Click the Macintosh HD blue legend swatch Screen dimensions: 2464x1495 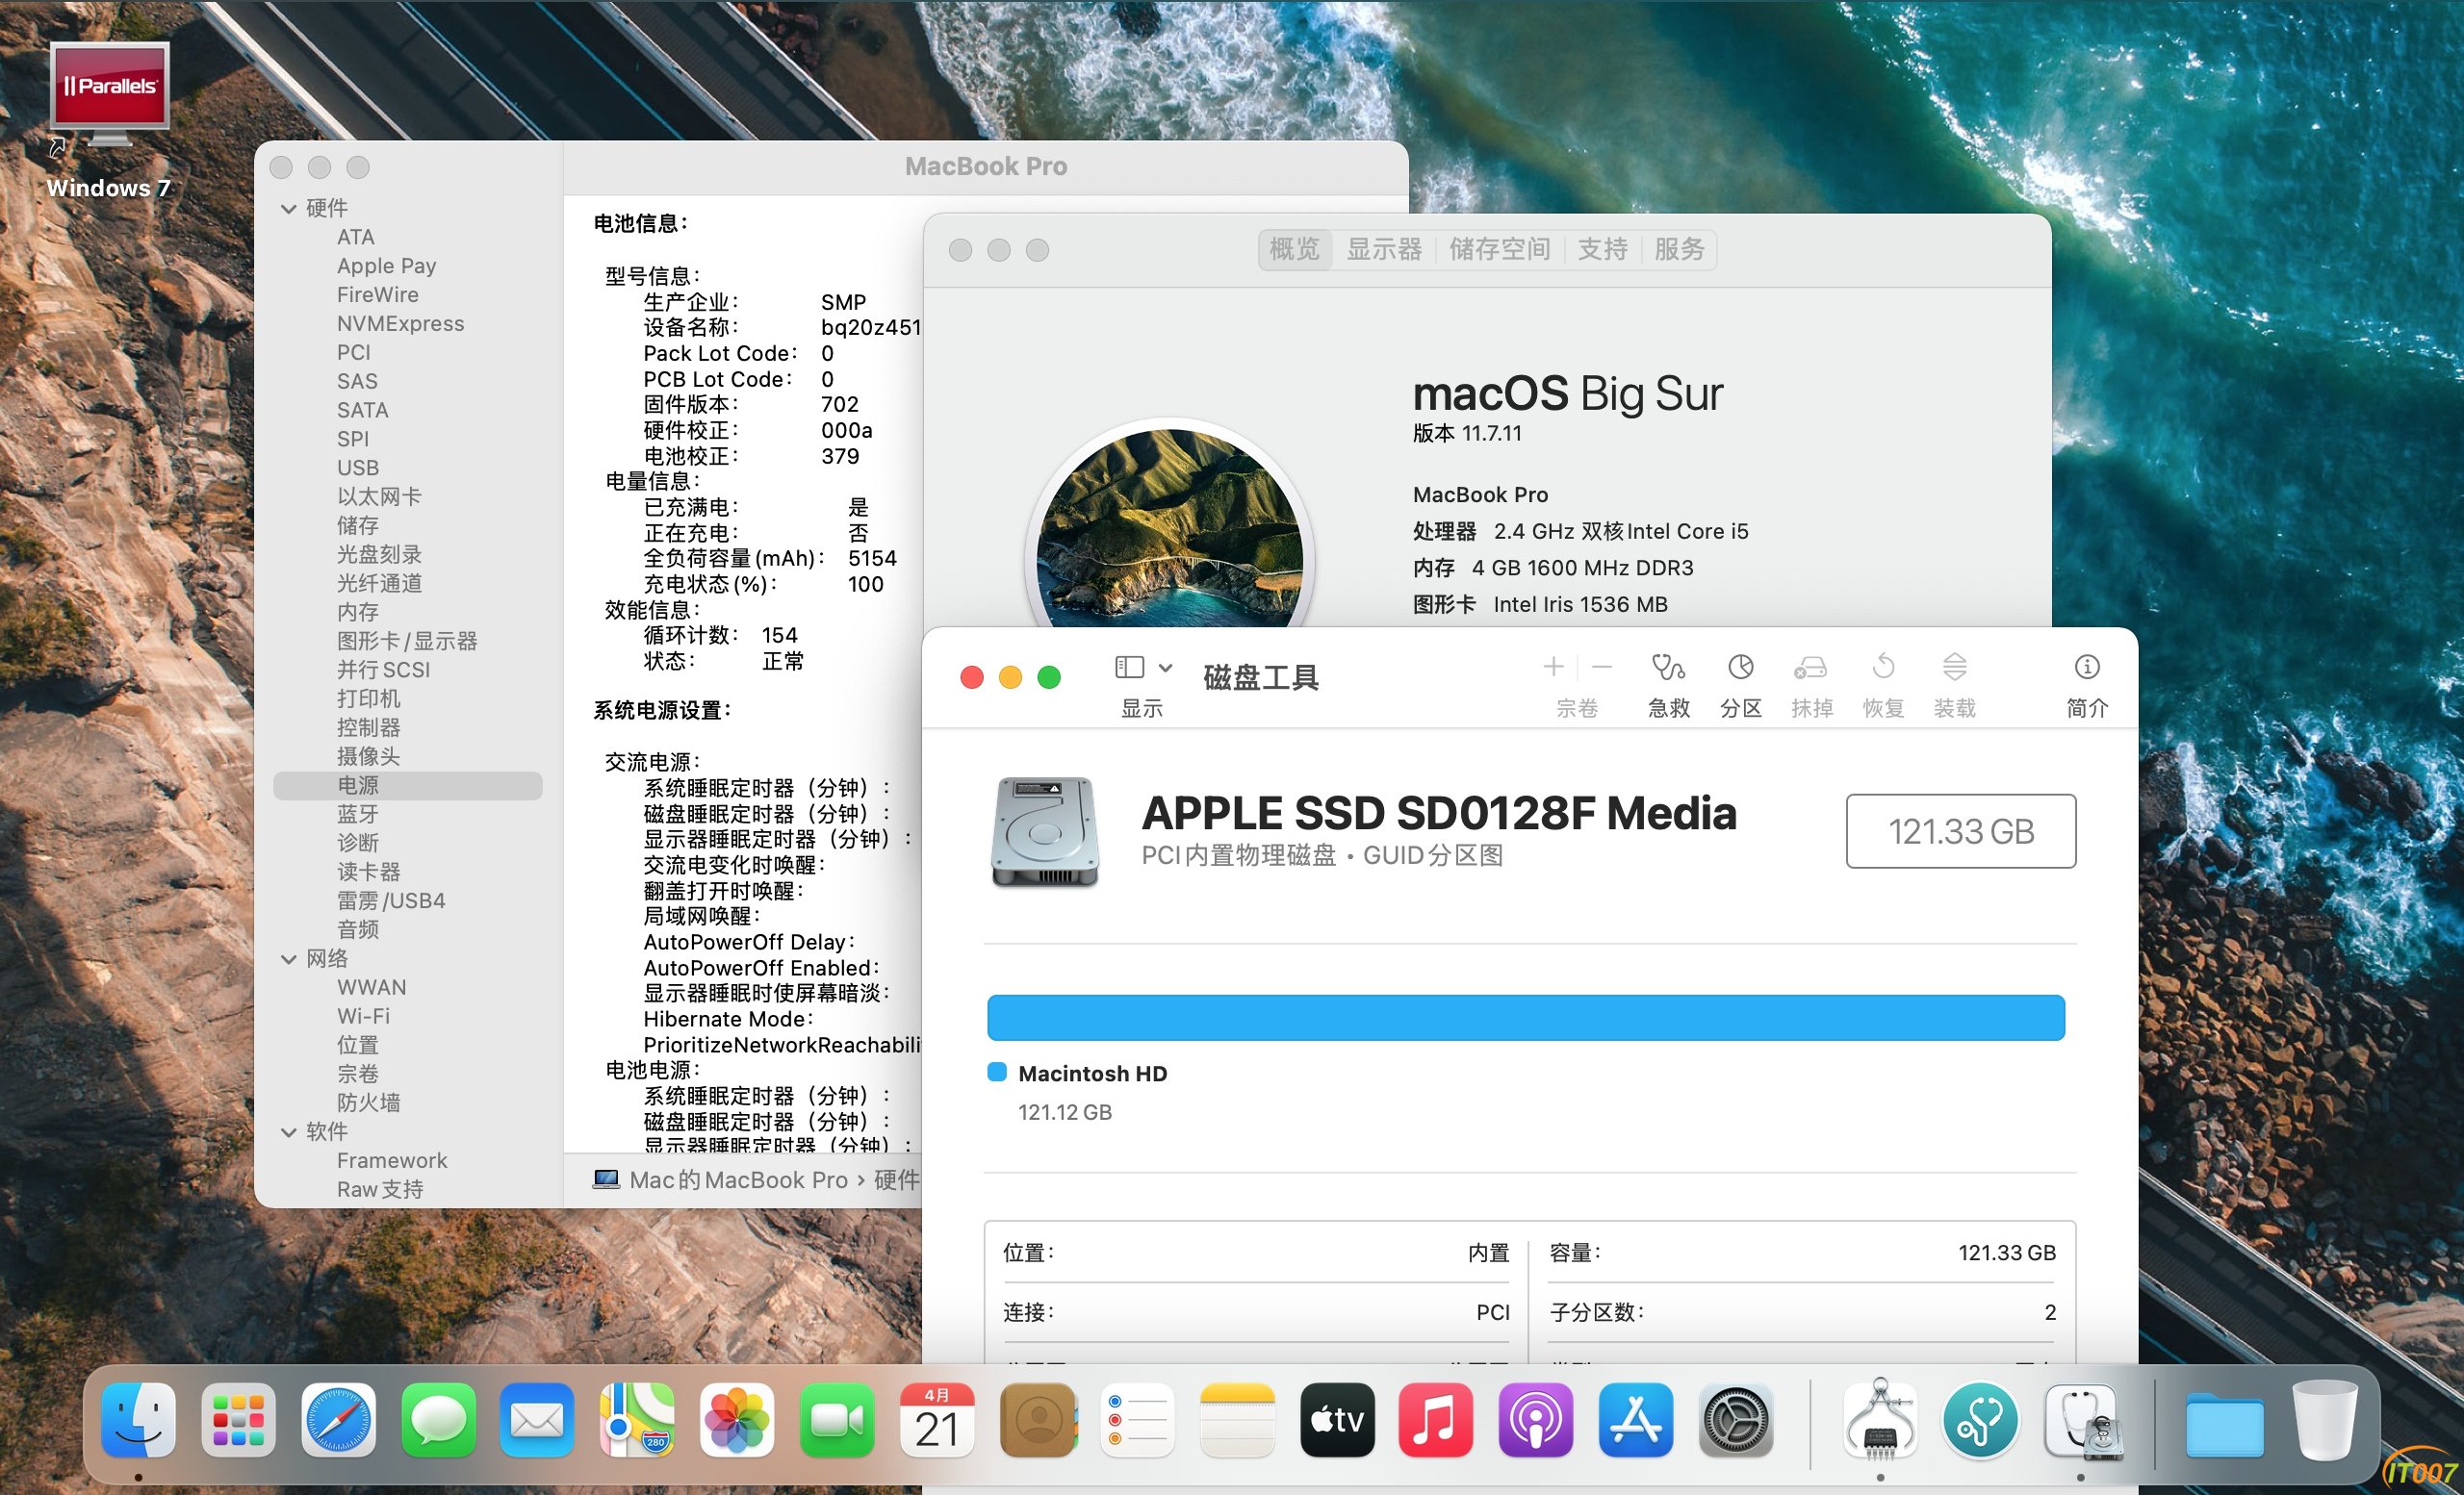point(997,1073)
